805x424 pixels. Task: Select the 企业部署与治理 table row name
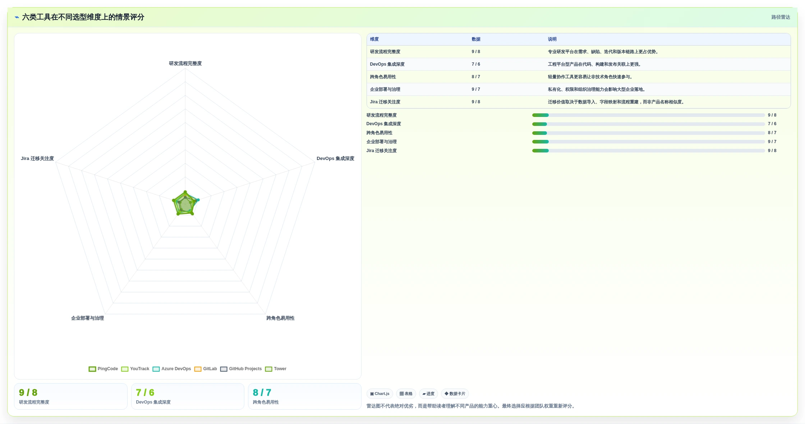click(x=385, y=89)
